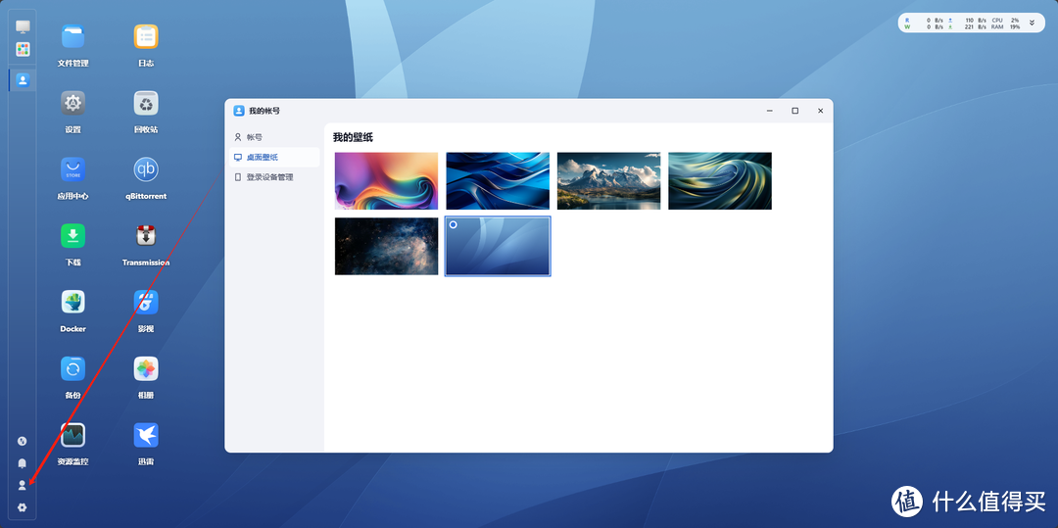
Task: Choose the teal and gold swirl wallpaper thumbnail
Action: point(720,180)
